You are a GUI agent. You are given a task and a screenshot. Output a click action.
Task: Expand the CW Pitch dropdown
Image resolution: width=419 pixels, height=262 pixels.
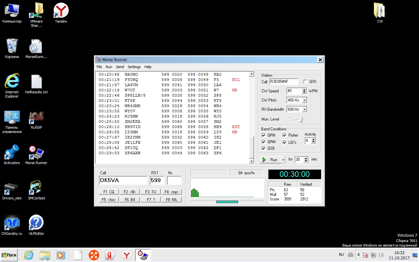tap(304, 100)
